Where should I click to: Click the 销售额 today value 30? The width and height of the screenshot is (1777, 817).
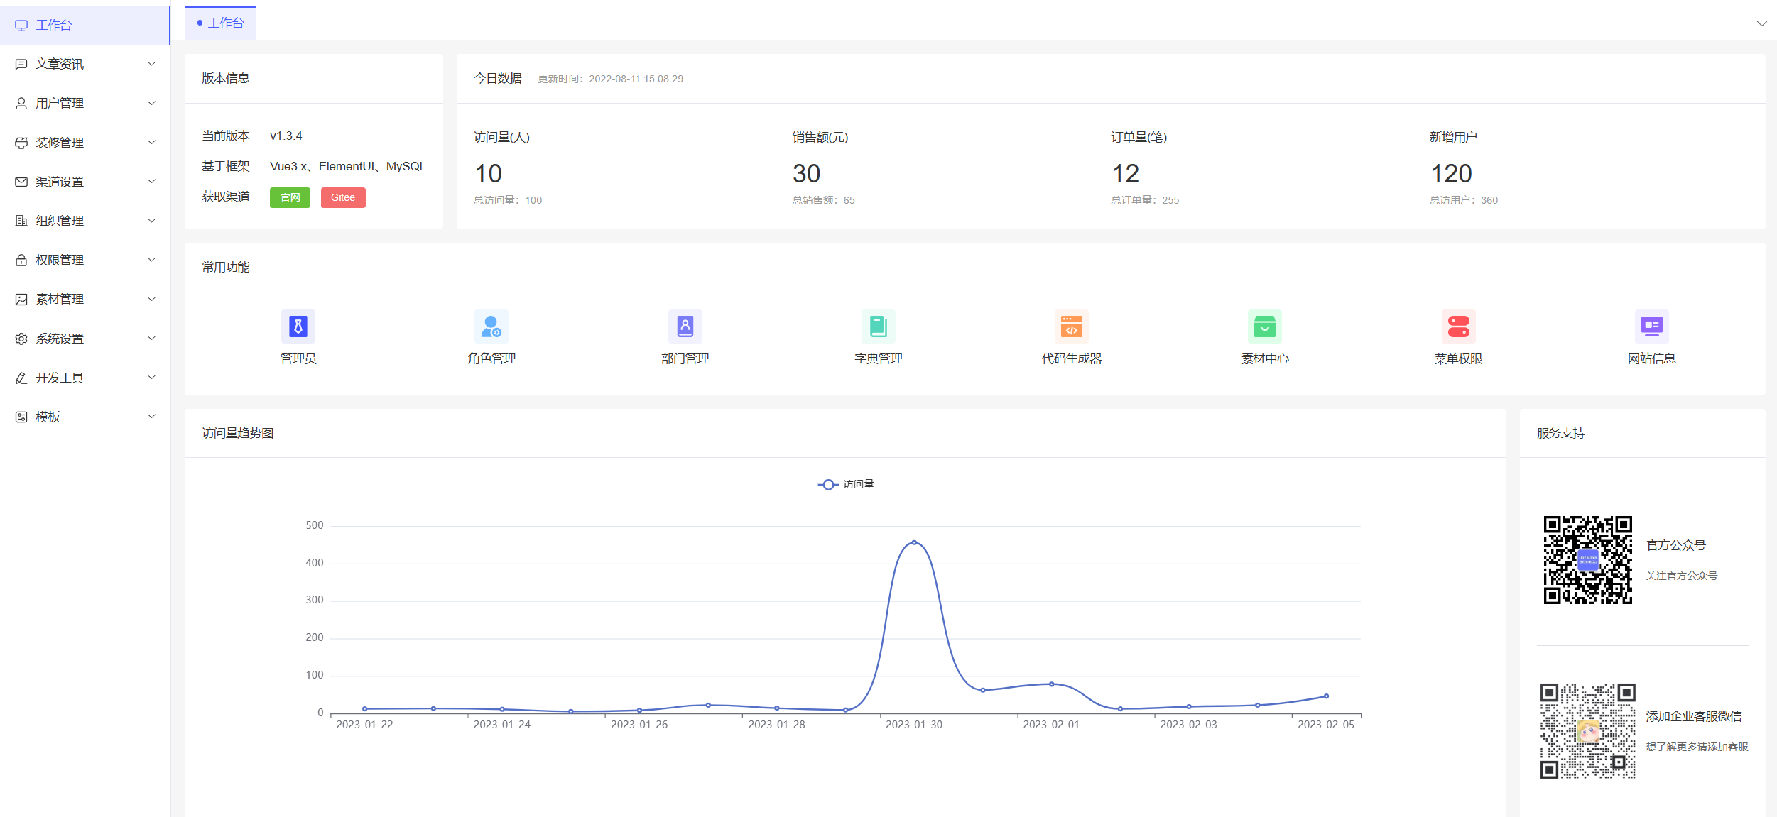point(807,174)
